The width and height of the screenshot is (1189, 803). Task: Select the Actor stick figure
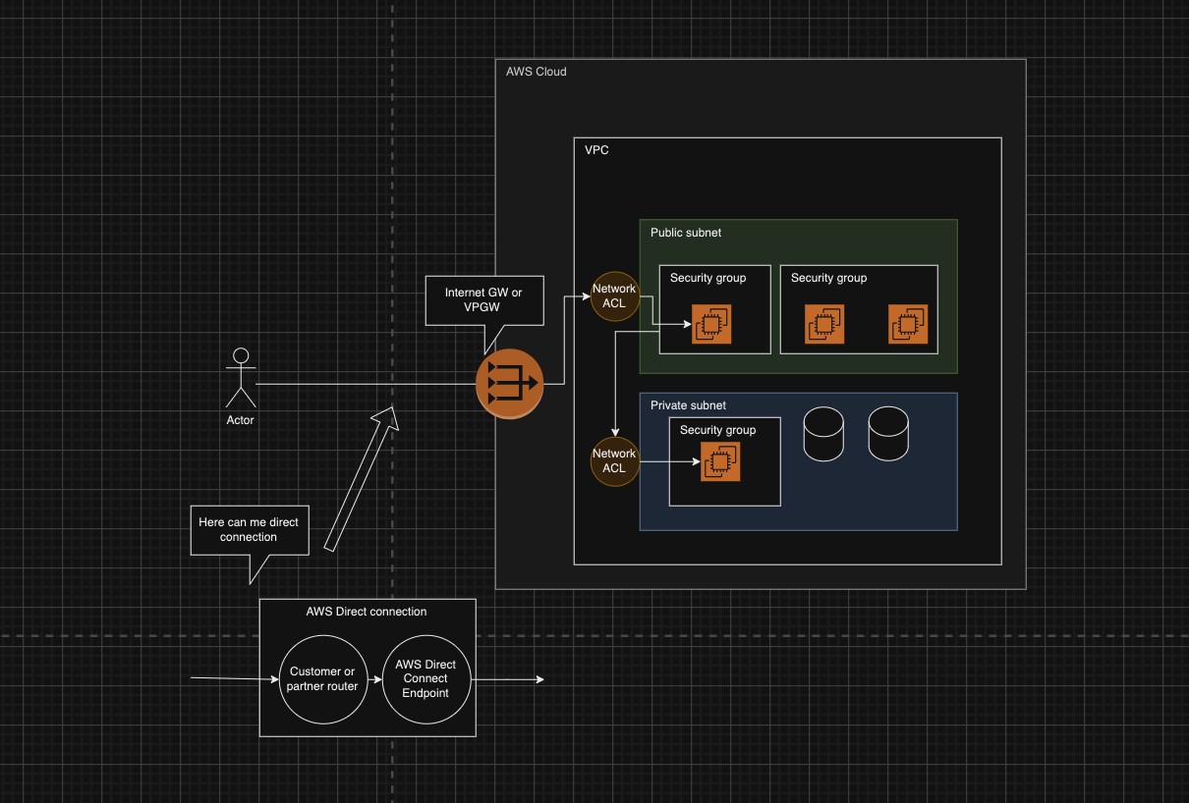point(241,378)
